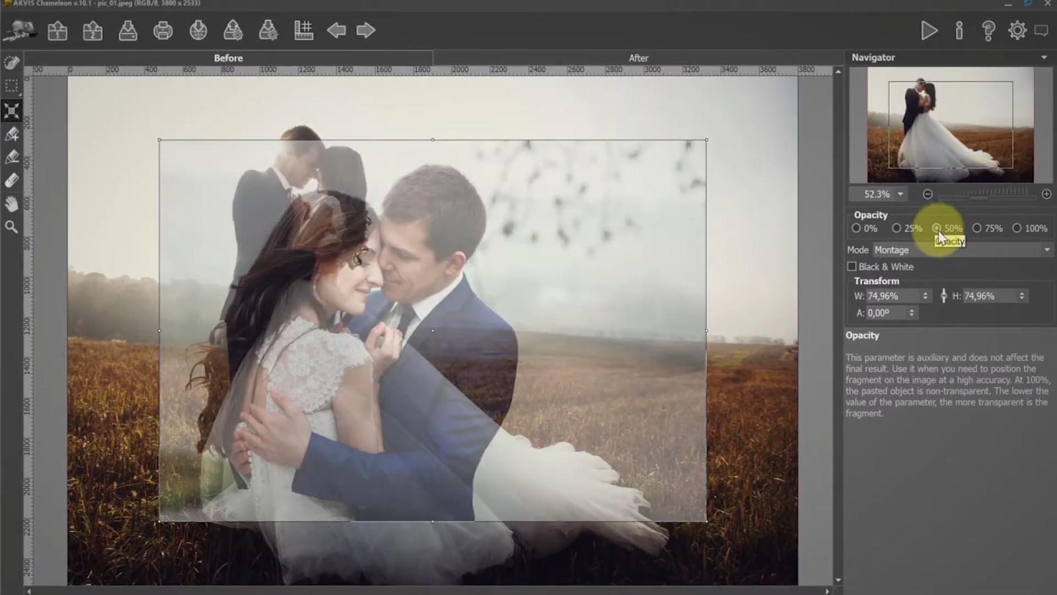
Task: Switch to the After tab
Action: pos(638,58)
